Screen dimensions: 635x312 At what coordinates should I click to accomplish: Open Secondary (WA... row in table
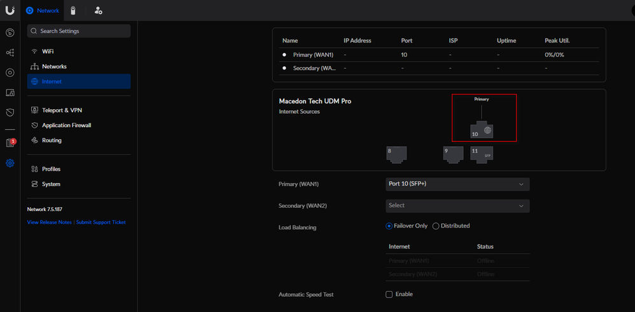439,69
